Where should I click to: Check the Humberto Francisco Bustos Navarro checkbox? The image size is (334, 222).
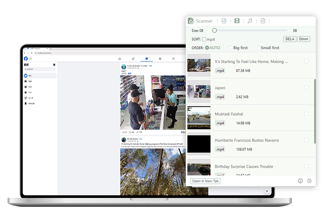(x=306, y=140)
